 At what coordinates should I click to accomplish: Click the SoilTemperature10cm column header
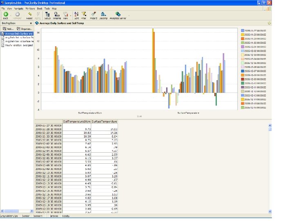[76, 122]
